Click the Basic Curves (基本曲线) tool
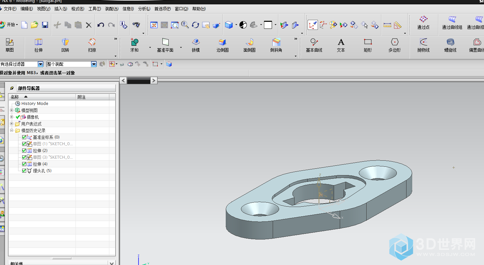Viewport: 484px width, 265px height. (x=314, y=45)
